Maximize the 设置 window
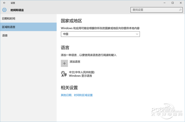Image resolution: width=185 pixels, height=122 pixels. (173, 3)
